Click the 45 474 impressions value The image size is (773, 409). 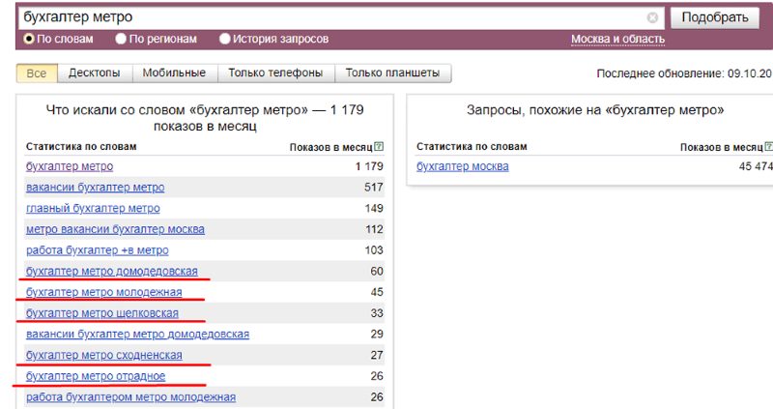(756, 166)
